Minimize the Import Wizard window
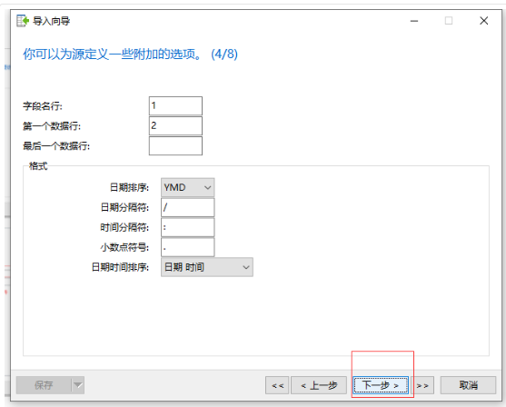 (414, 21)
